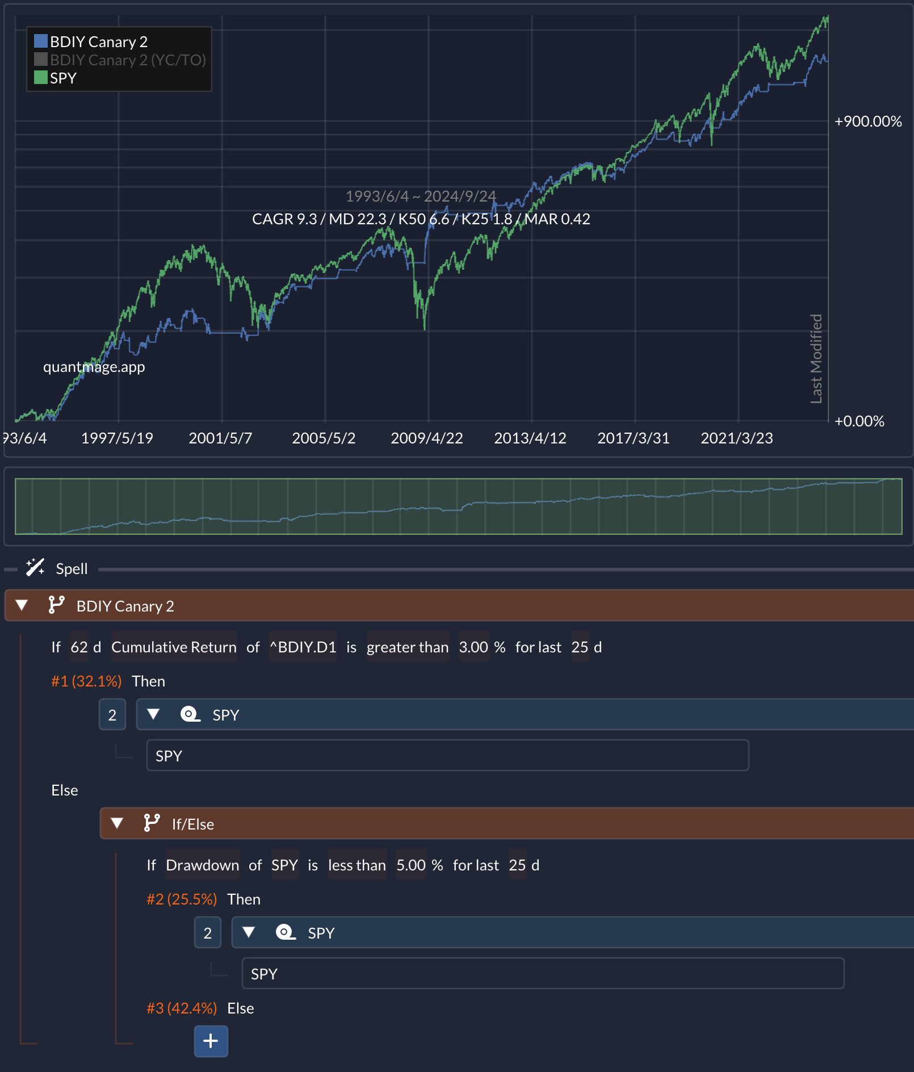914x1072 pixels.
Task: Click the asset icon in second SPY group under #2
Action: 286,932
